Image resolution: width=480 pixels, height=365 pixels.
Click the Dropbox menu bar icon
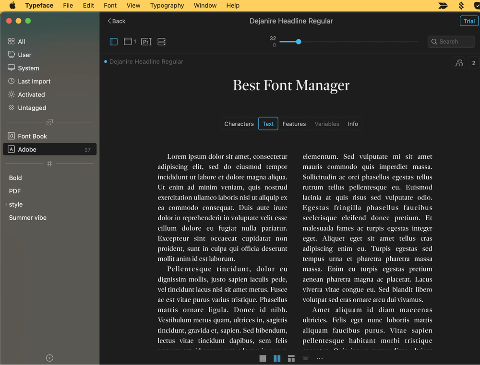461,5
